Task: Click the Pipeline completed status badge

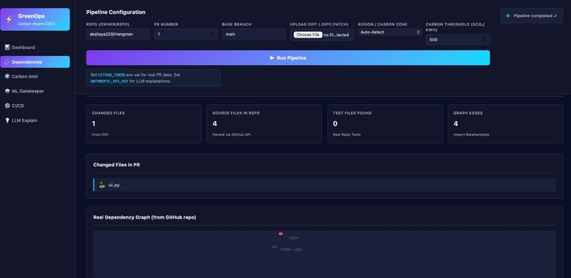Action: (x=531, y=16)
